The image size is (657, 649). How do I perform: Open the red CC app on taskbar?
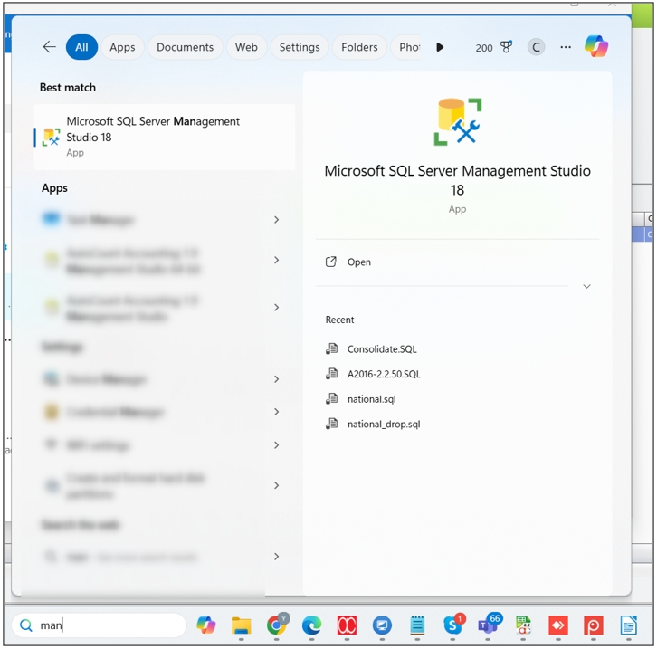(x=347, y=625)
